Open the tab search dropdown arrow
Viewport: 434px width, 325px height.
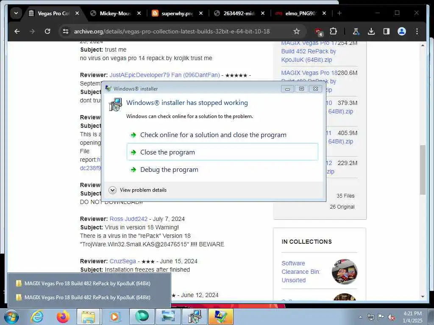click(16, 13)
